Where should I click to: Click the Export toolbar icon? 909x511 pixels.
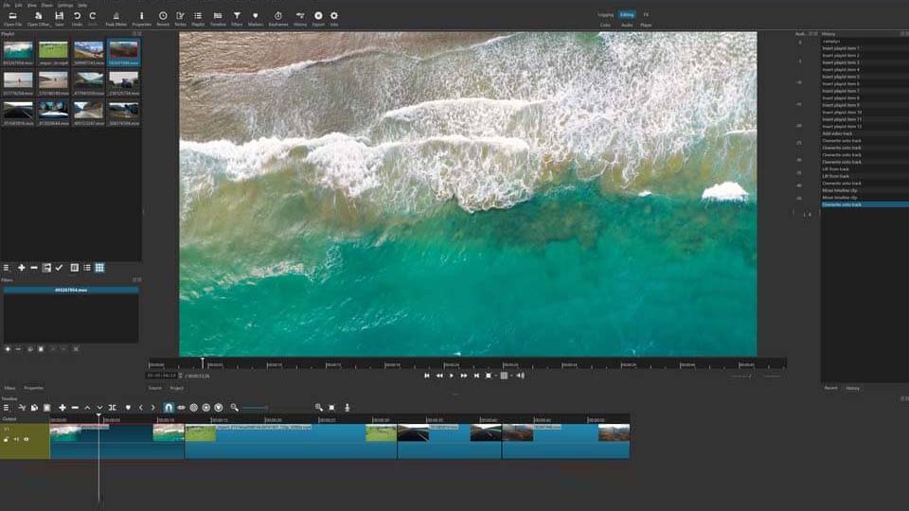(318, 16)
